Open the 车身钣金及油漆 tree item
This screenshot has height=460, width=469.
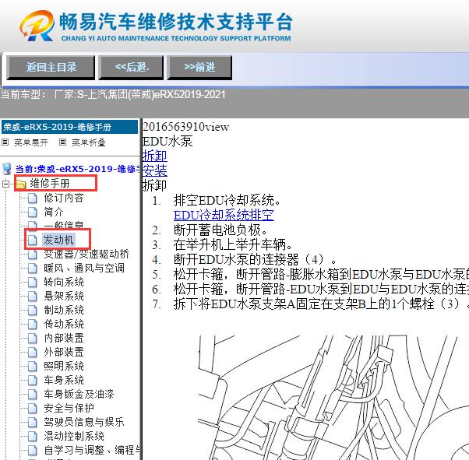[x=79, y=395]
